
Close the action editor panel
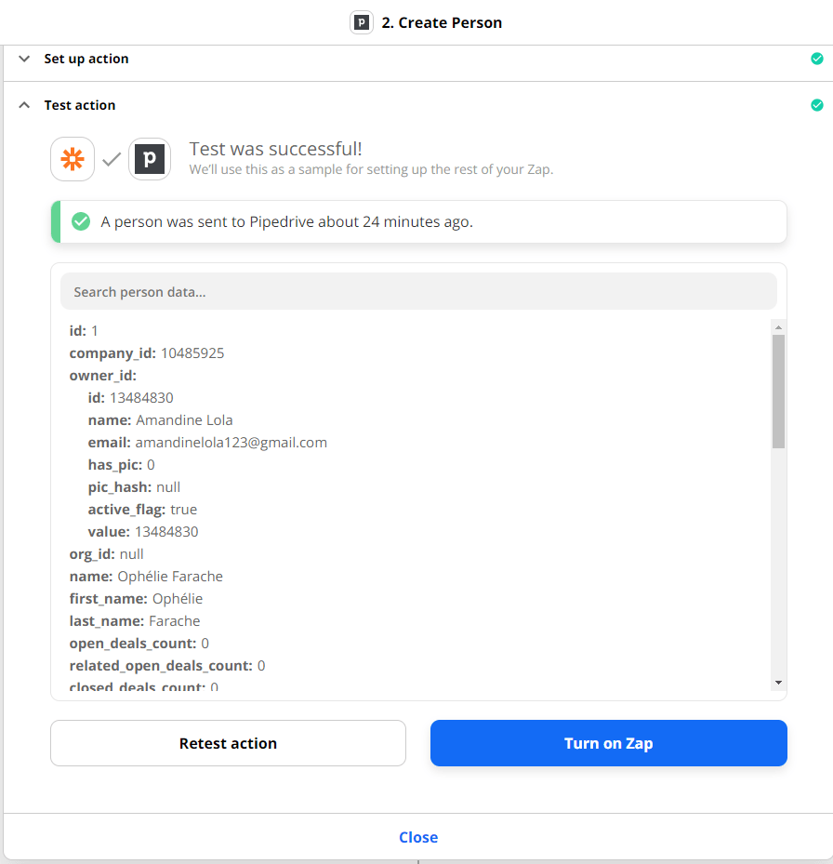click(418, 837)
